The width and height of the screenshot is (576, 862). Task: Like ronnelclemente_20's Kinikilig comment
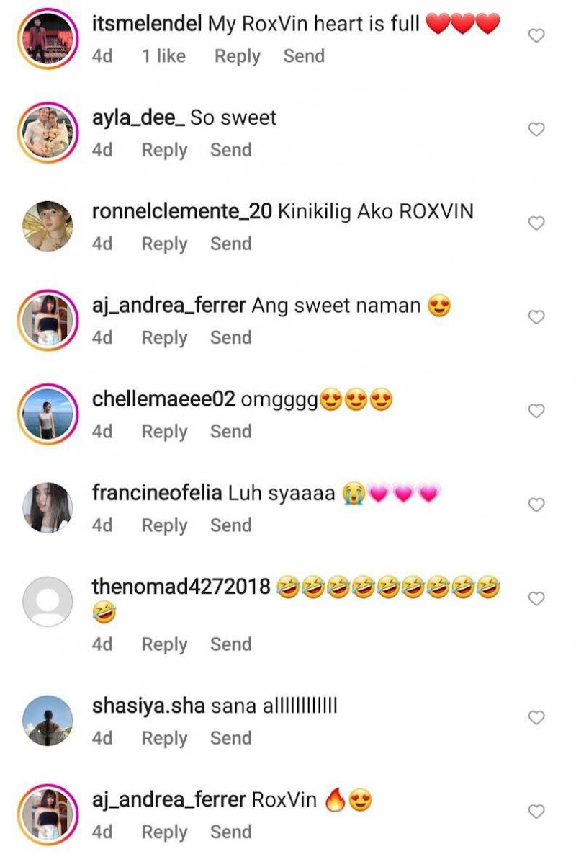(536, 223)
